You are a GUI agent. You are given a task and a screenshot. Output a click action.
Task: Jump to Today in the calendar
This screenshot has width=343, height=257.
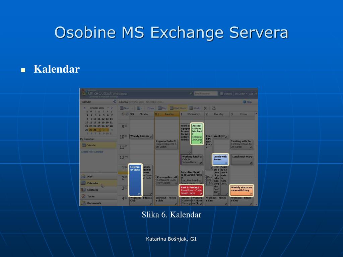150,108
